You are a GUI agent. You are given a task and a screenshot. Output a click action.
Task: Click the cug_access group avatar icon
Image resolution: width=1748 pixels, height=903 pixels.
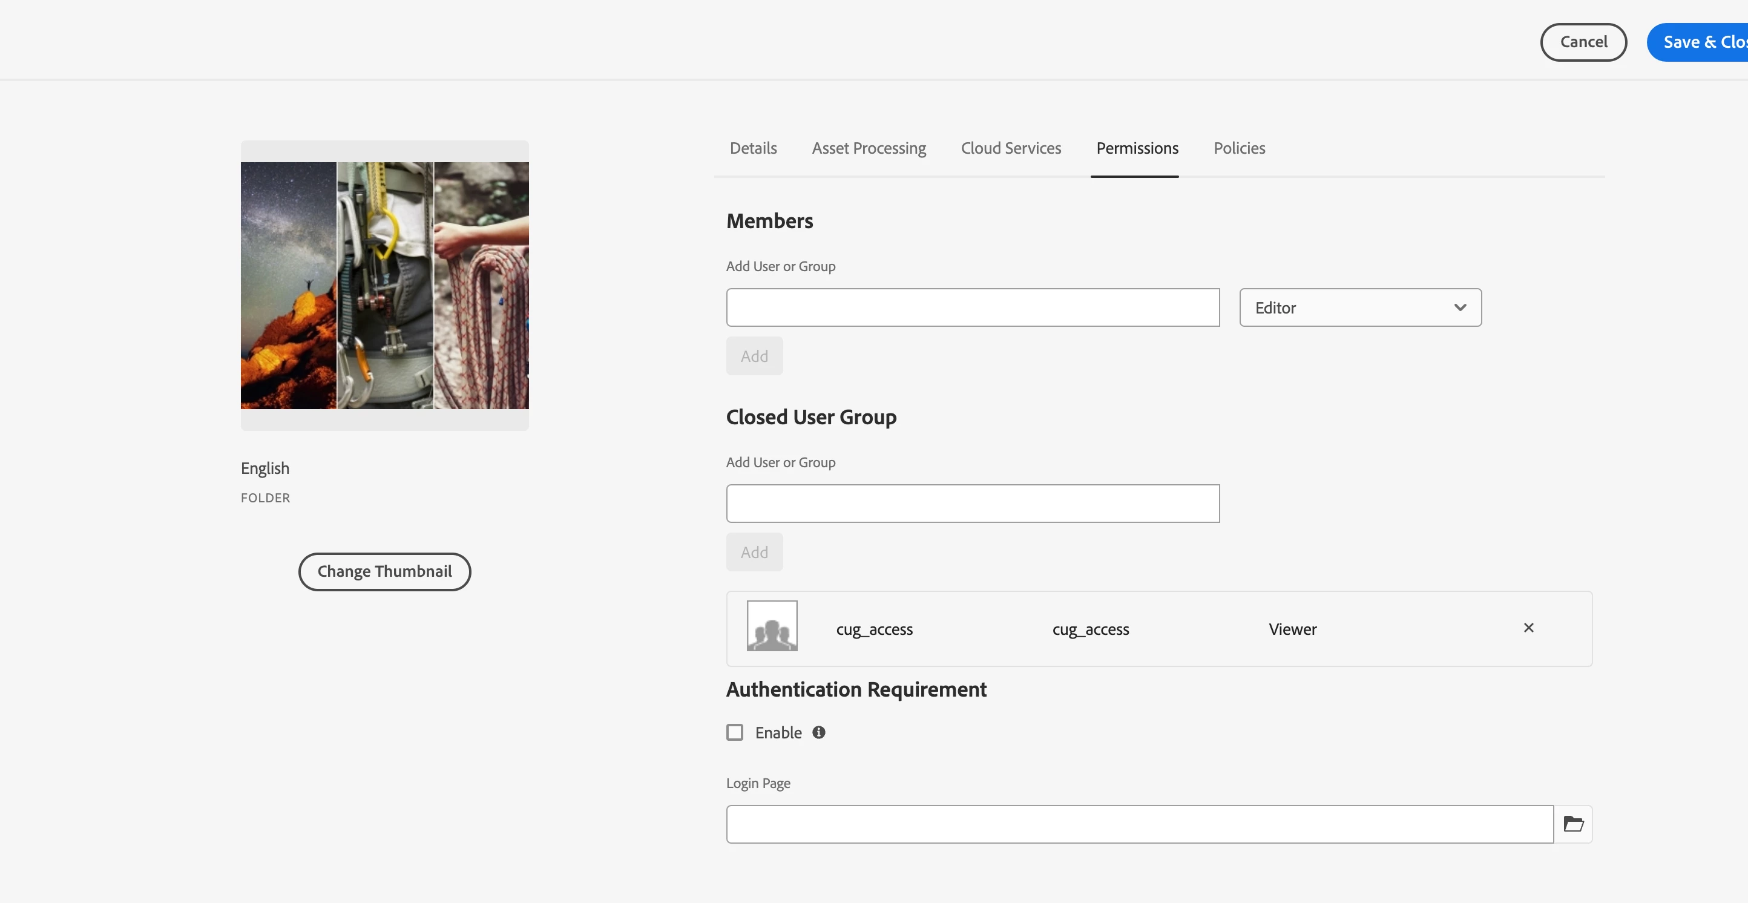pos(772,626)
